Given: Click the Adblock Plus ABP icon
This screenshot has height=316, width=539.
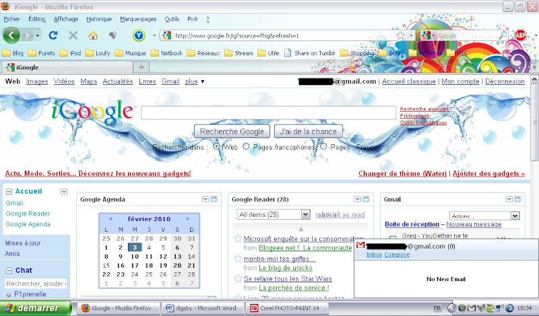Looking at the screenshot, I should click(520, 35).
